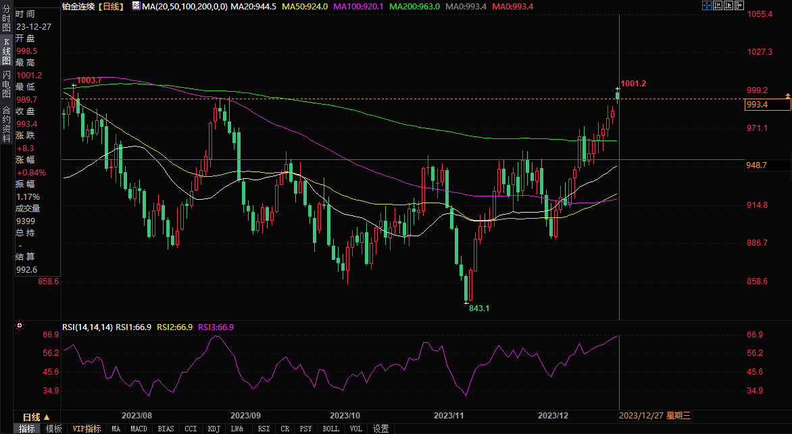Select the KDJ indicator tab
This screenshot has height=434, width=792.
coord(214,429)
